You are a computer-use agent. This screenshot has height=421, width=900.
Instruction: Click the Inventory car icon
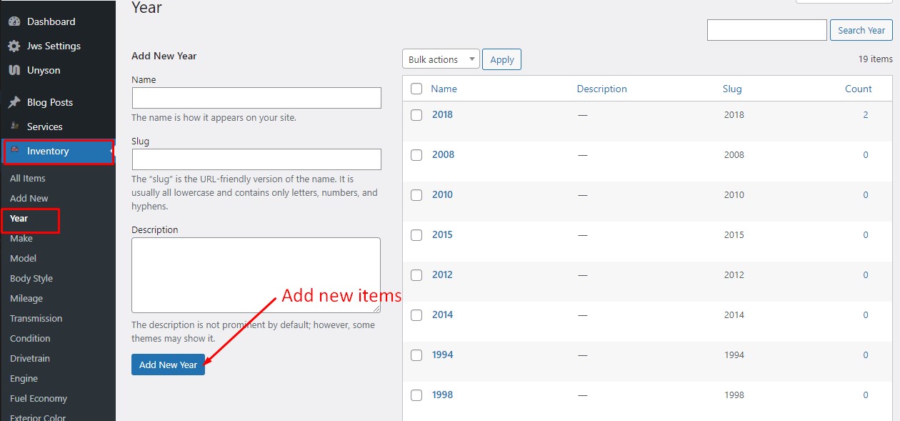coord(14,151)
